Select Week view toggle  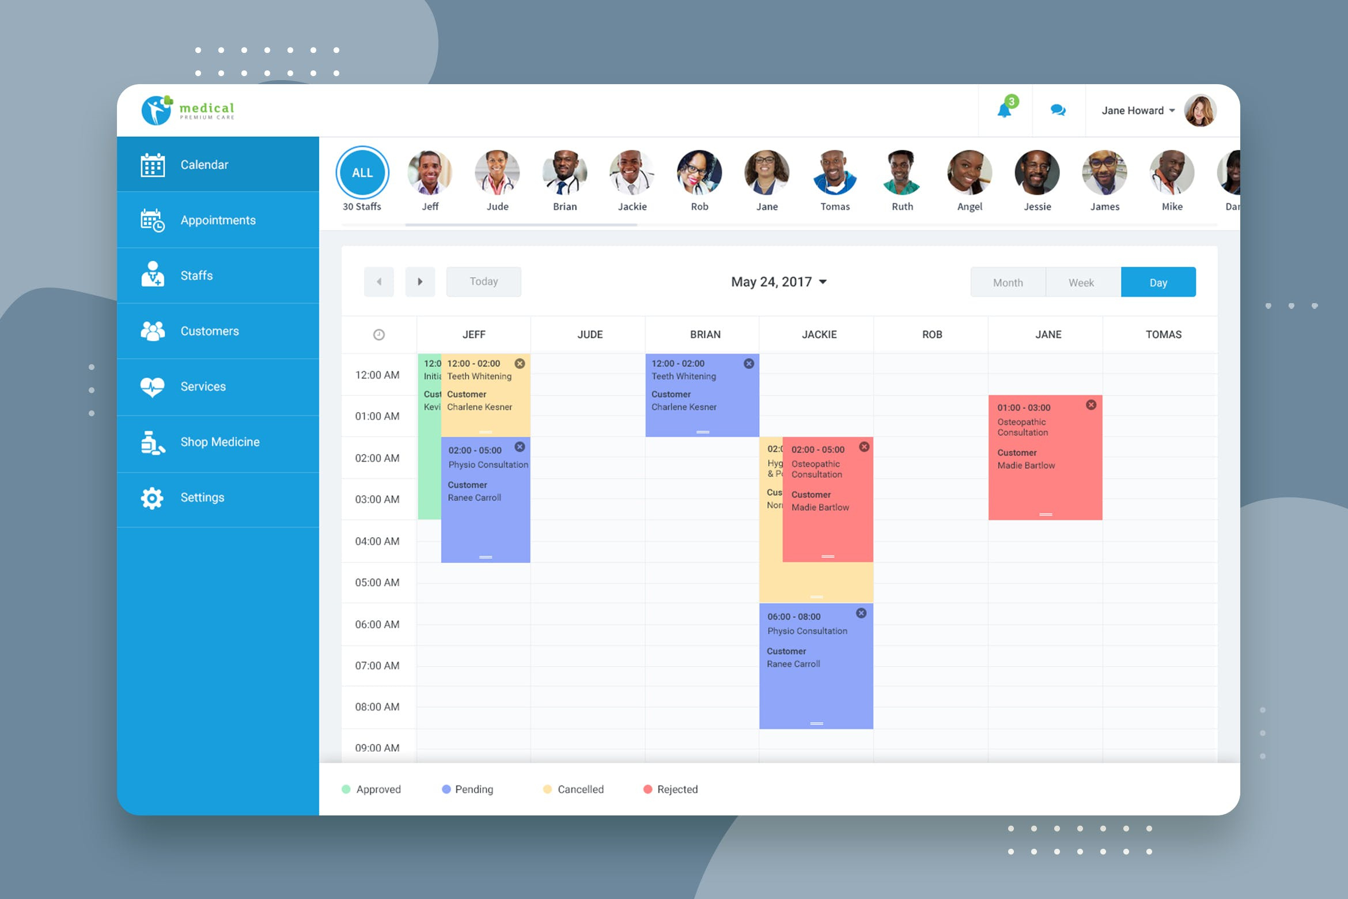(1082, 282)
